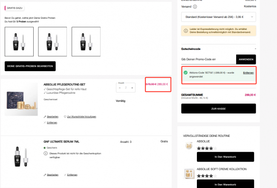The height and width of the screenshot is (188, 277).
Task: Click Entfernen link for applied promo code
Action: point(248,73)
